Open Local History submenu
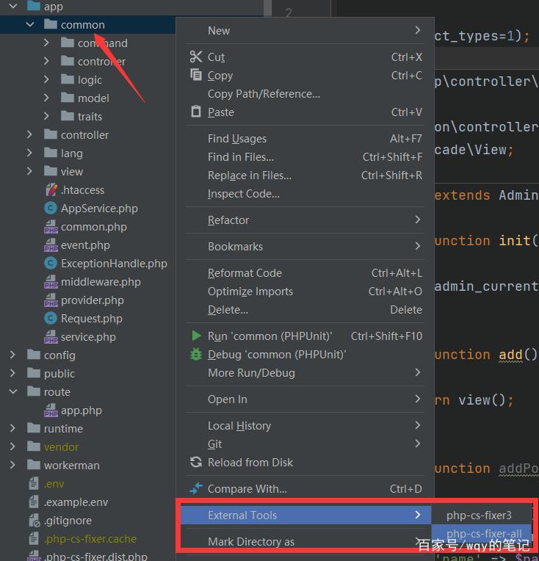Screen dimensions: 539x561 coord(305,425)
